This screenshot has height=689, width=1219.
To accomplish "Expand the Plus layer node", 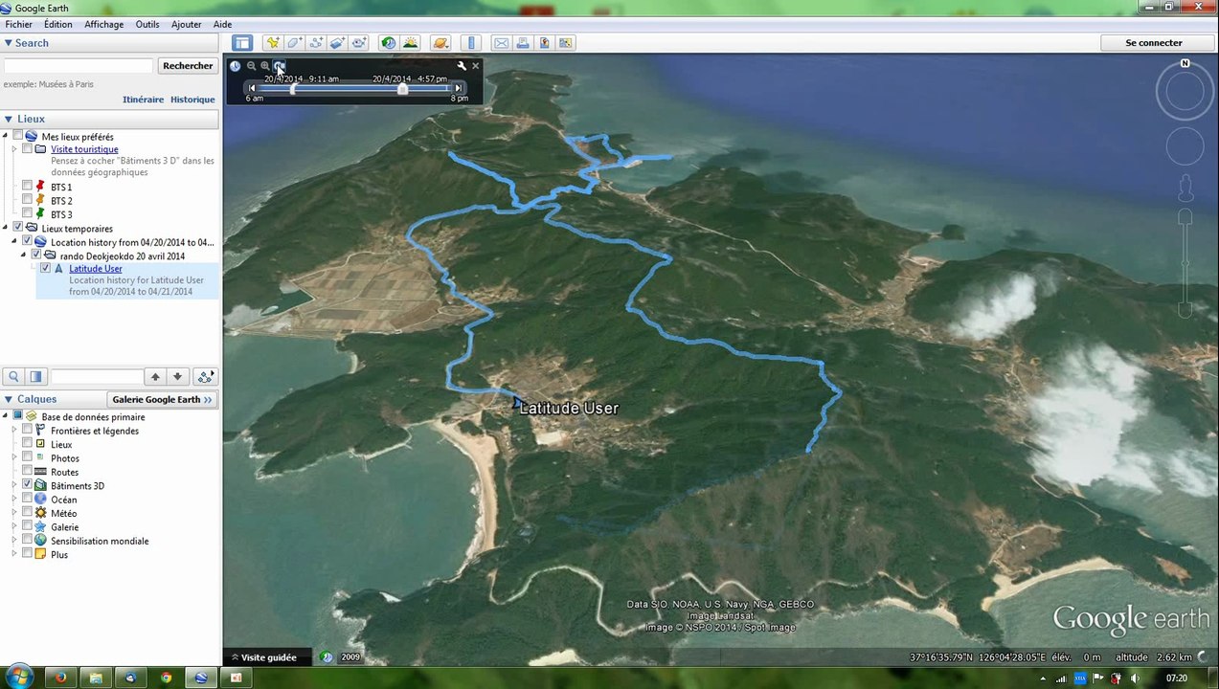I will tap(14, 555).
